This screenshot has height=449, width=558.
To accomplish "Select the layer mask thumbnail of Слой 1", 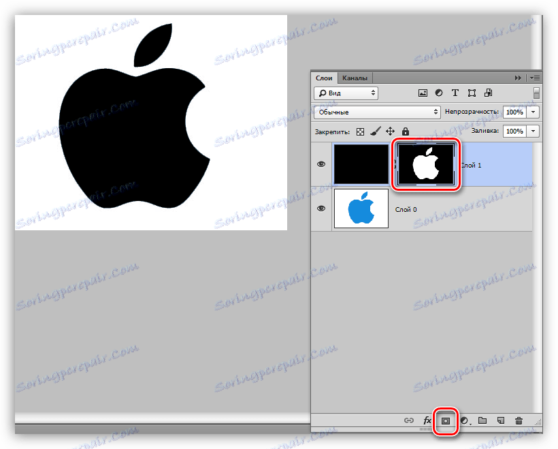I will coord(425,164).
